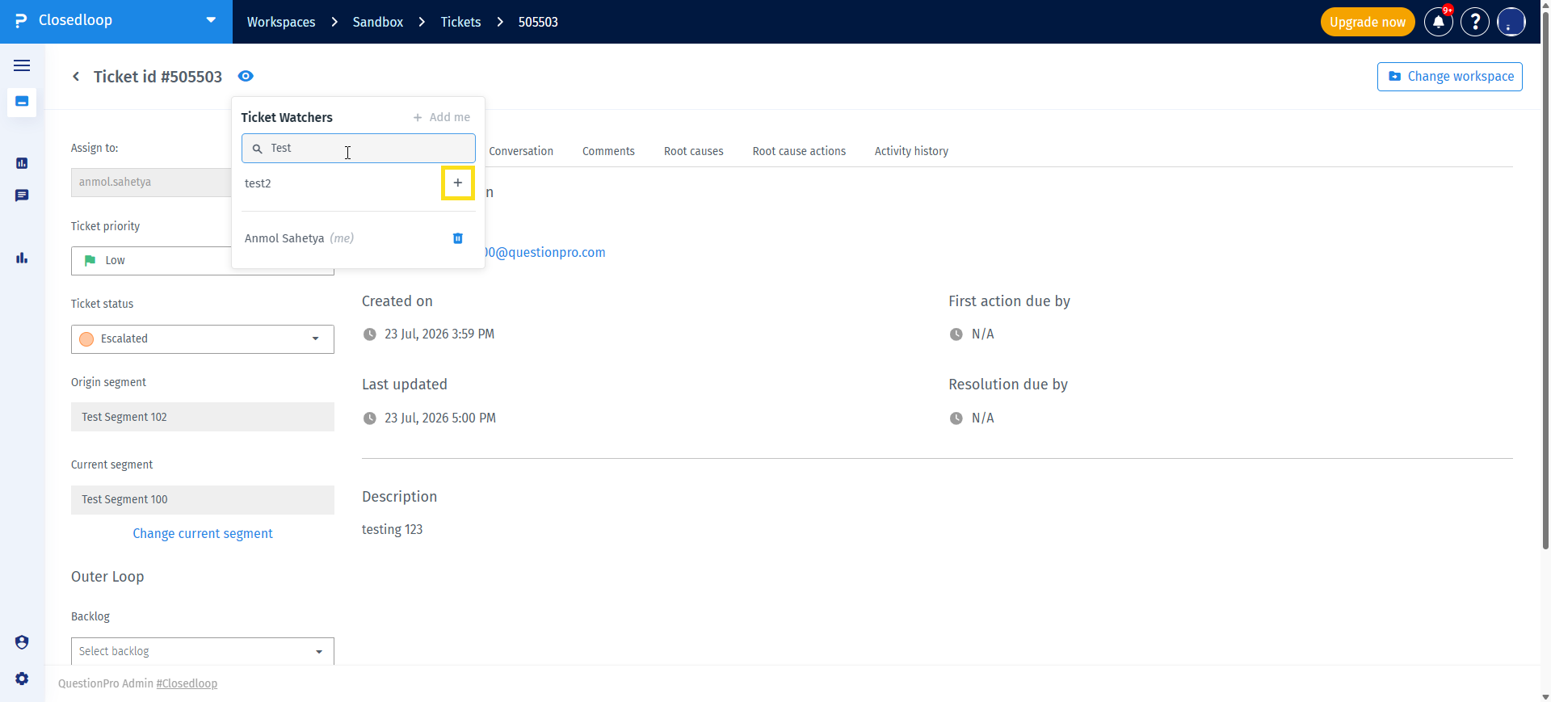Remove Anmol Sahetya watcher via trash icon
1551x702 pixels.
tap(458, 238)
